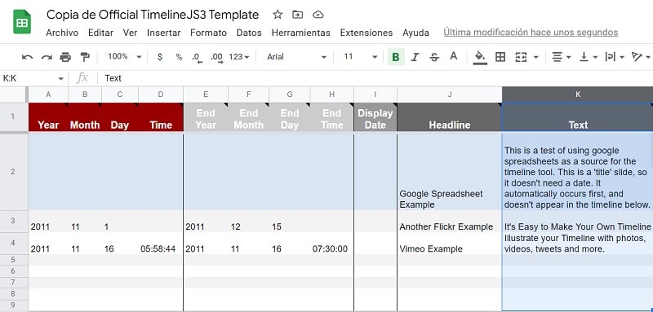The width and height of the screenshot is (653, 312).
Task: Select the Display Date header cell
Action: tap(375, 117)
